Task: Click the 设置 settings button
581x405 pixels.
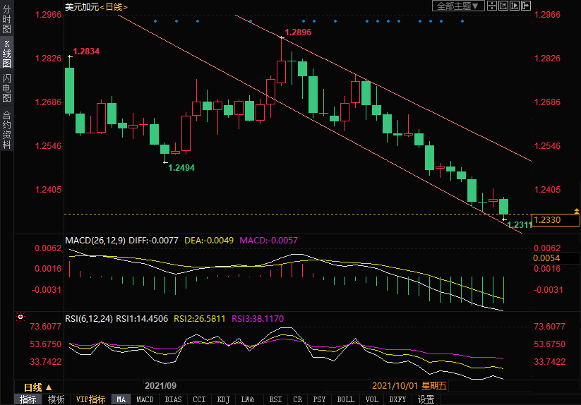Action: click(426, 399)
